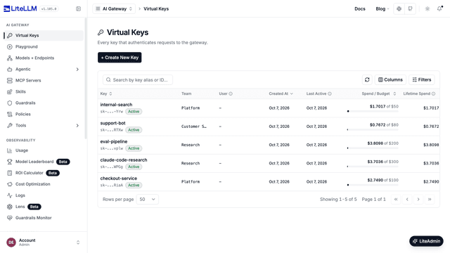
Task: Expand the Agentic menu
Action: tap(44, 69)
